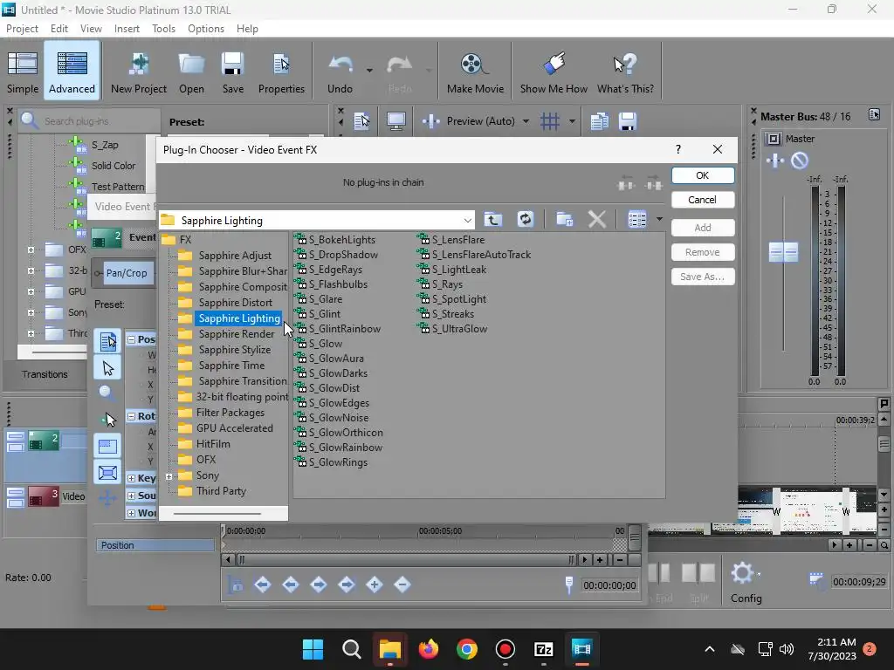894x670 pixels.
Task: Collapse the Rotation section in Pan/Crop
Action: click(x=131, y=416)
